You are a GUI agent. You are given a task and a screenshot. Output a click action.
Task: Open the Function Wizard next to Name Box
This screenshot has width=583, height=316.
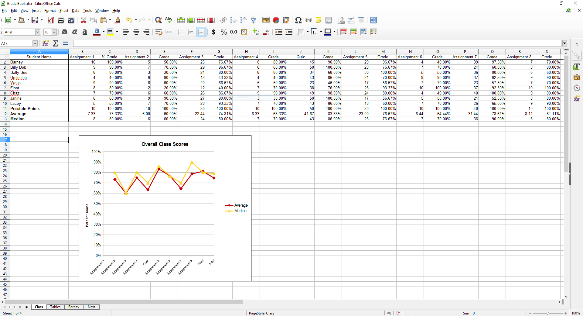pyautogui.click(x=46, y=43)
